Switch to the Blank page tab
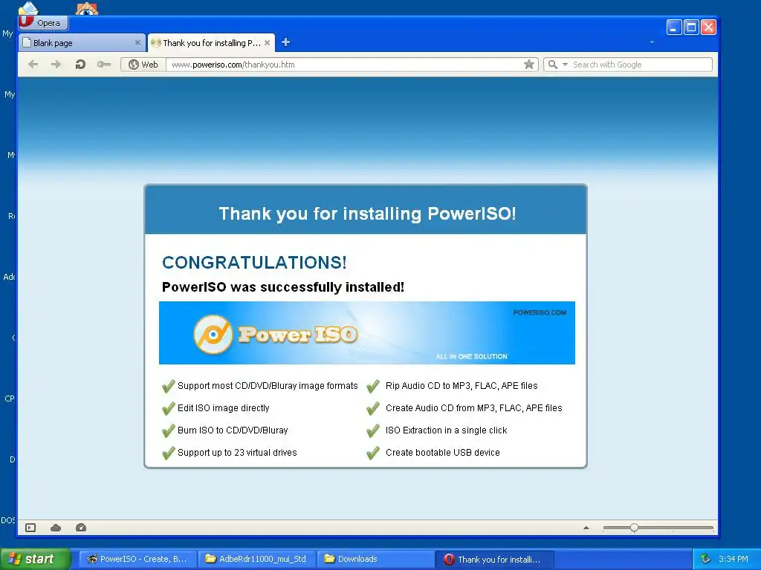The image size is (761, 570). (x=82, y=42)
